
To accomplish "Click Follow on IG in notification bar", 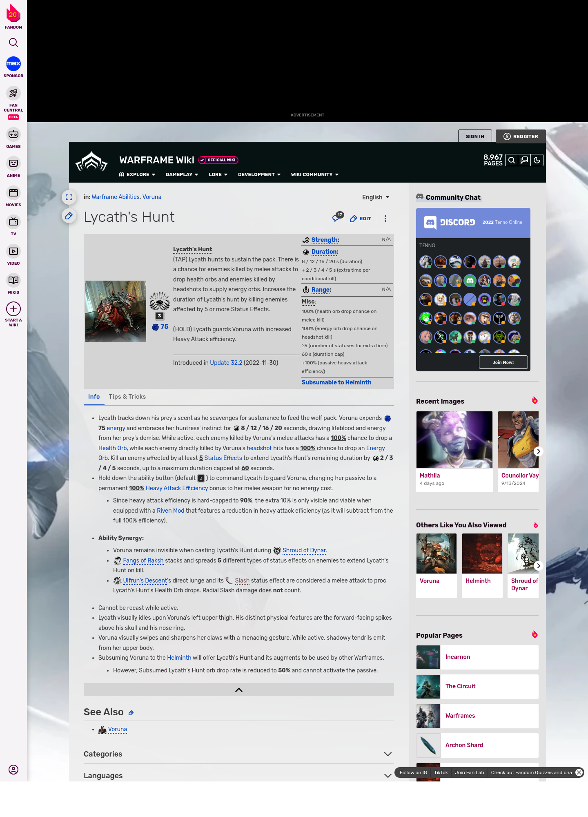I will click(413, 772).
